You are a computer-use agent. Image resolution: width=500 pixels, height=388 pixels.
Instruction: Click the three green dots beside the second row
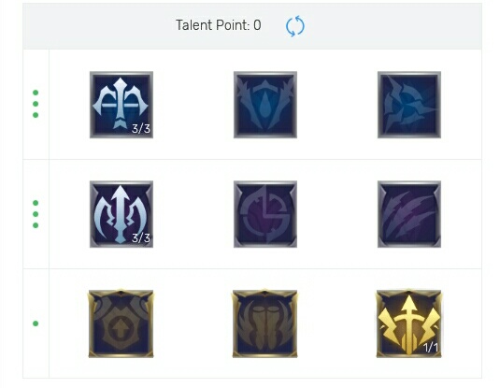tap(36, 214)
